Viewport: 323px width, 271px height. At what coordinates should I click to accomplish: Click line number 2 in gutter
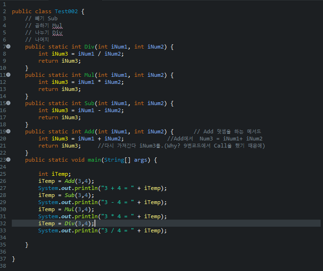point(5,11)
